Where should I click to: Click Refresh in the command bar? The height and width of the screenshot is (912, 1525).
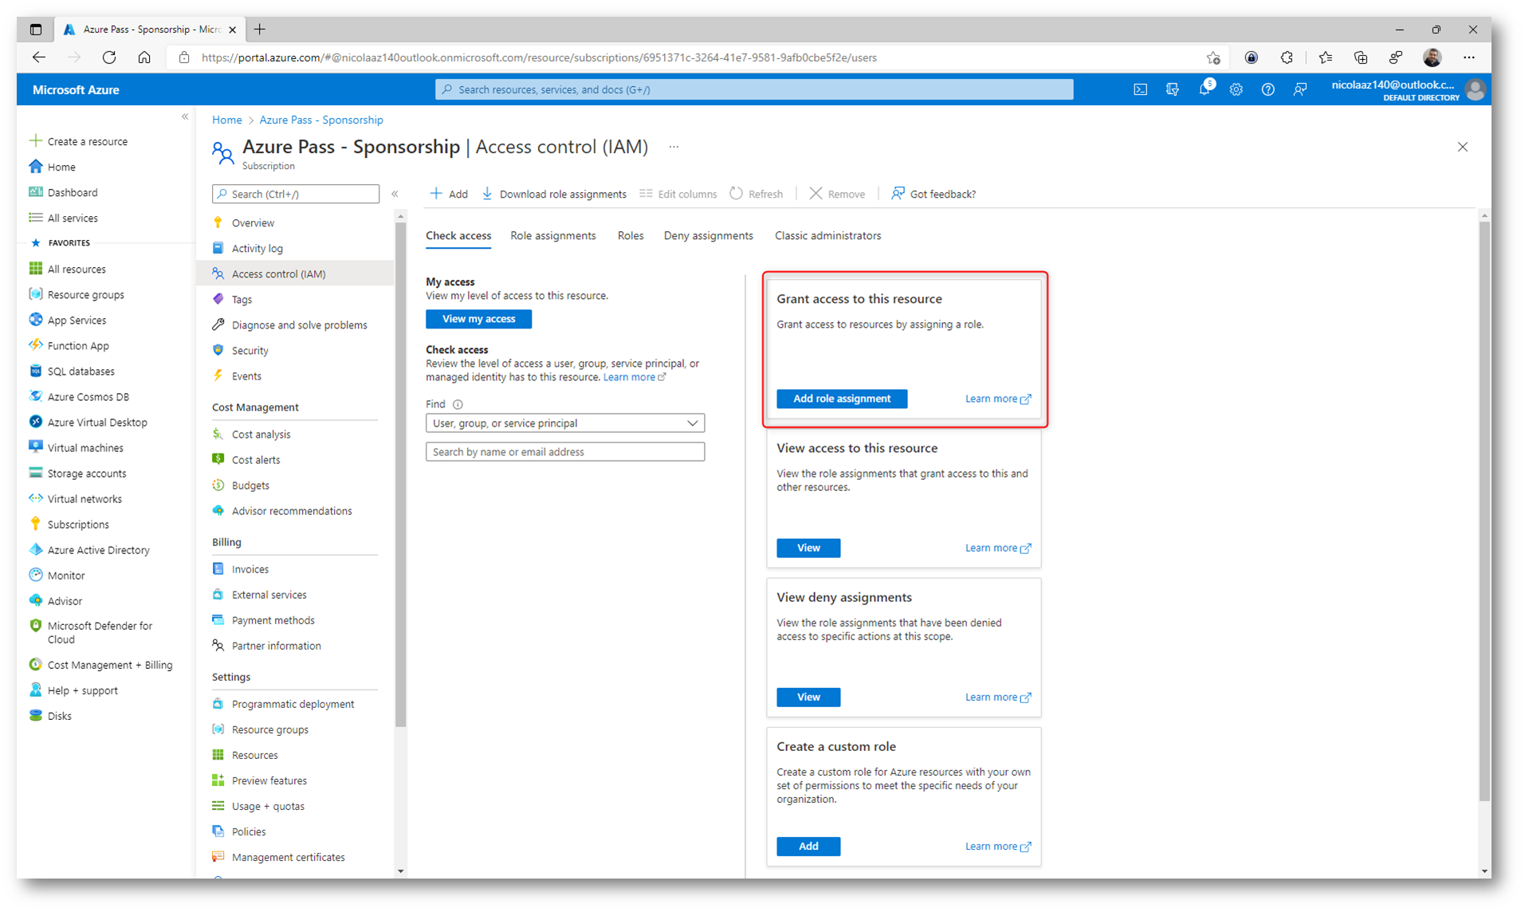pos(757,194)
